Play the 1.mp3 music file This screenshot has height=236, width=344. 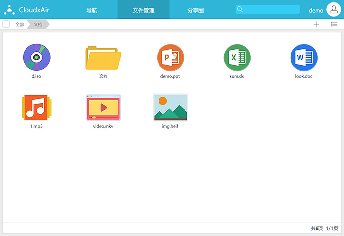pyautogui.click(x=36, y=108)
